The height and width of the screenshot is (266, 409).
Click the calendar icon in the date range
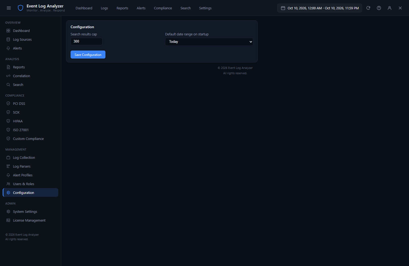coord(283,8)
